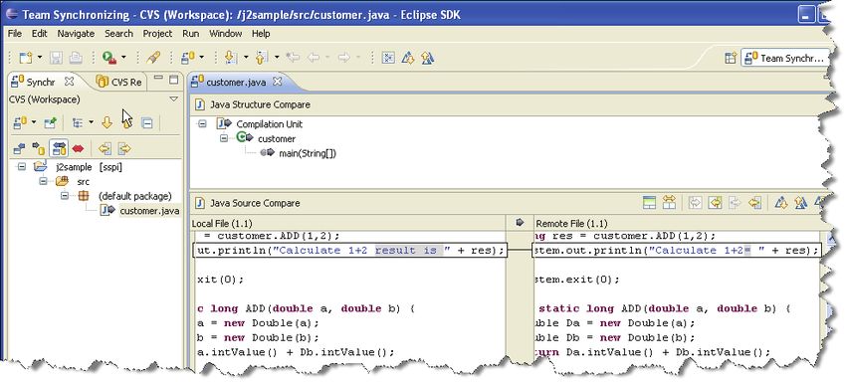The width and height of the screenshot is (846, 382).
Task: Click the Update All Incoming Changes icon
Action: coord(105,148)
